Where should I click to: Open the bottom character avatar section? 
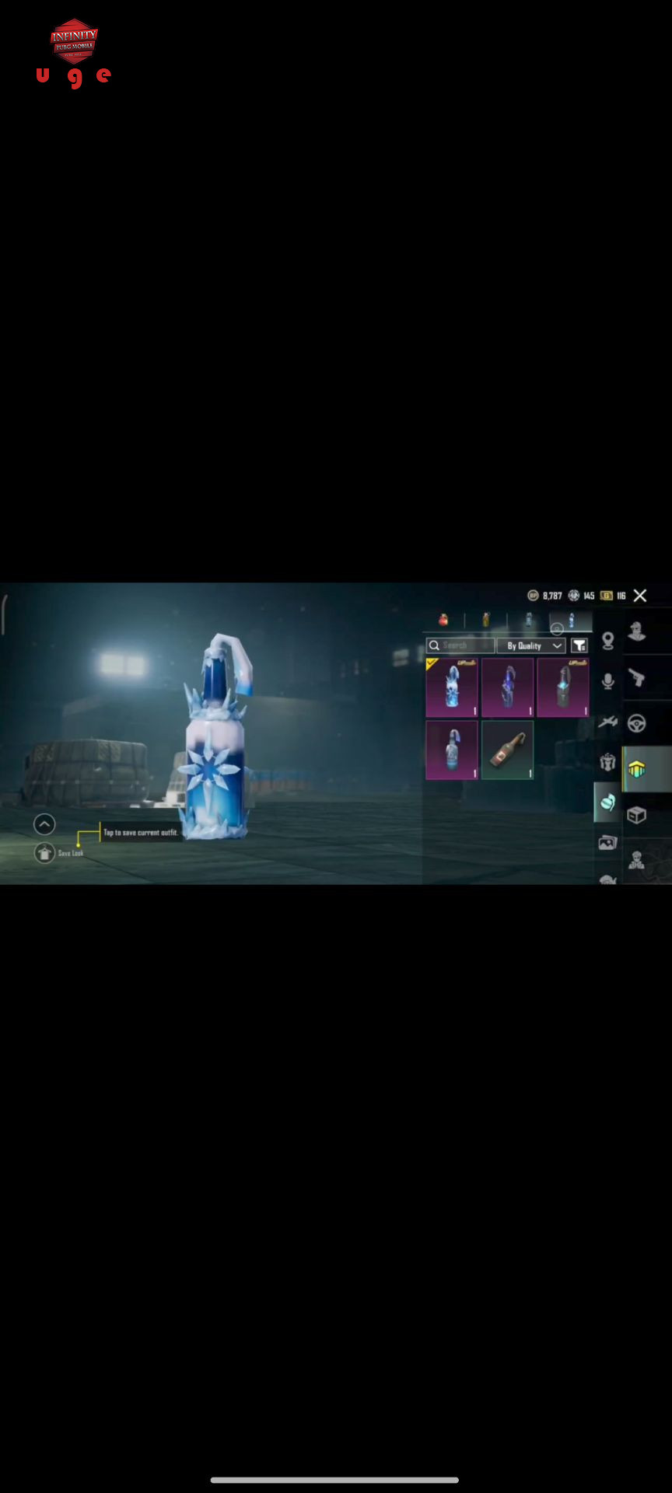click(637, 860)
